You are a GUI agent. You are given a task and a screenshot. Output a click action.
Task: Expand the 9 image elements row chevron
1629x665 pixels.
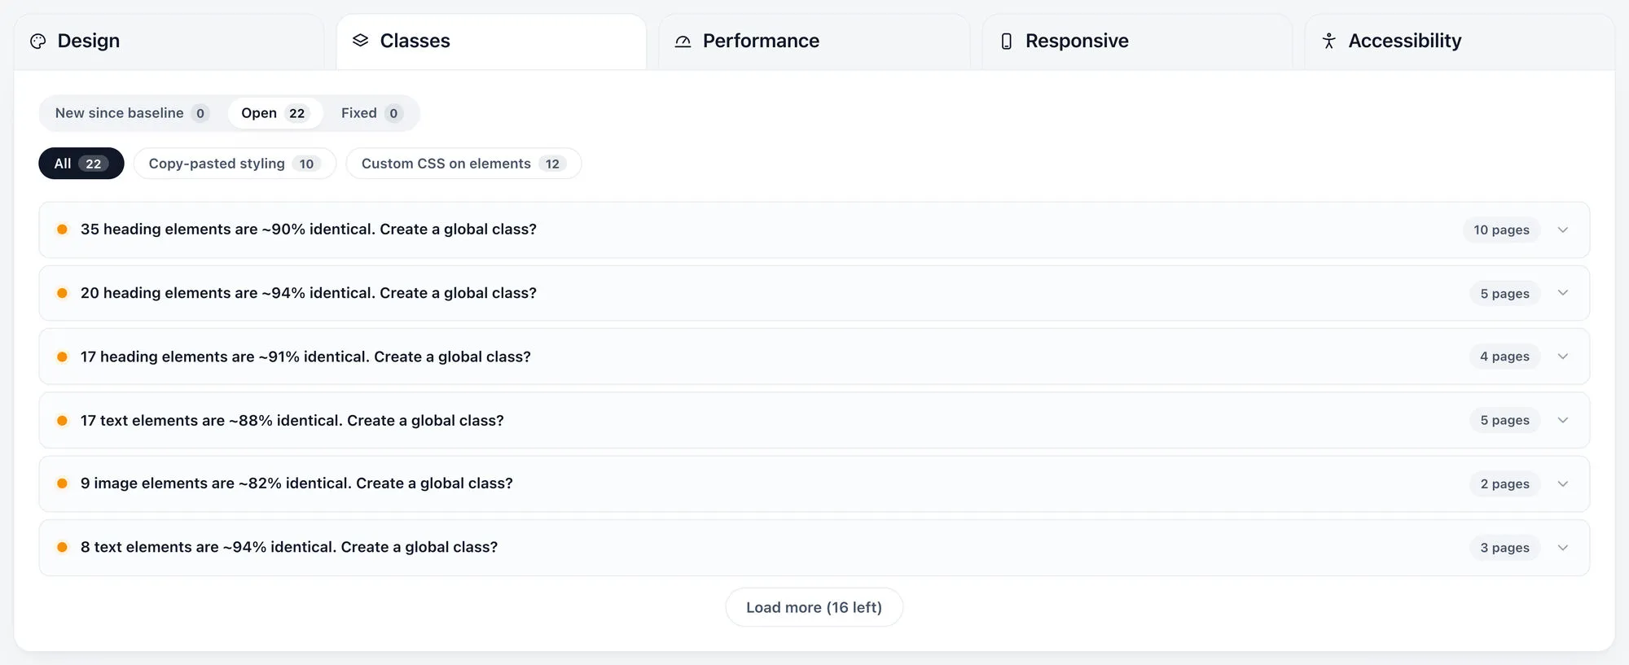[1563, 484]
